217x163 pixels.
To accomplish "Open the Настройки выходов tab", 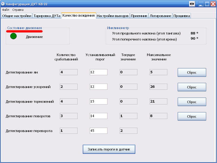I will (113, 16).
